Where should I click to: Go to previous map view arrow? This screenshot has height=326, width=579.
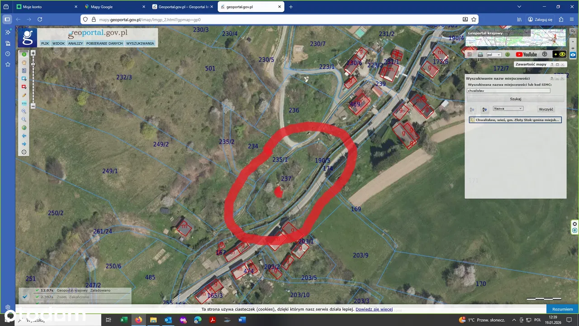point(24,136)
